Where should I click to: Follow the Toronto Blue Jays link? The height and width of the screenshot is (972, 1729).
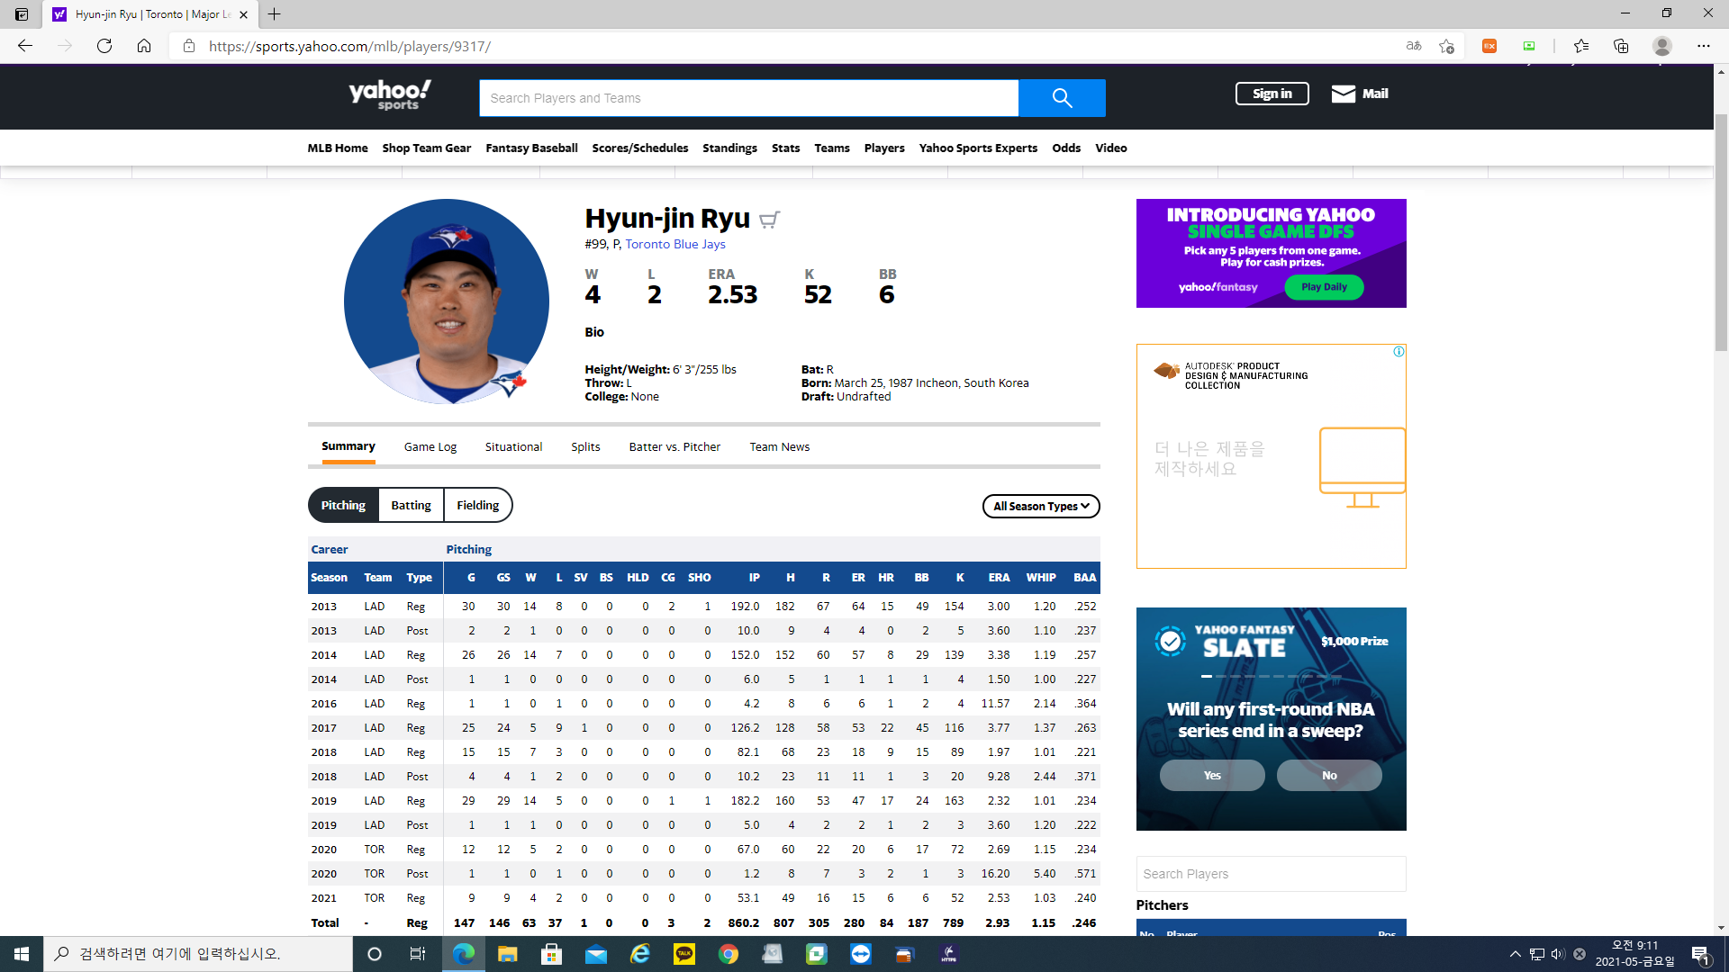click(675, 244)
